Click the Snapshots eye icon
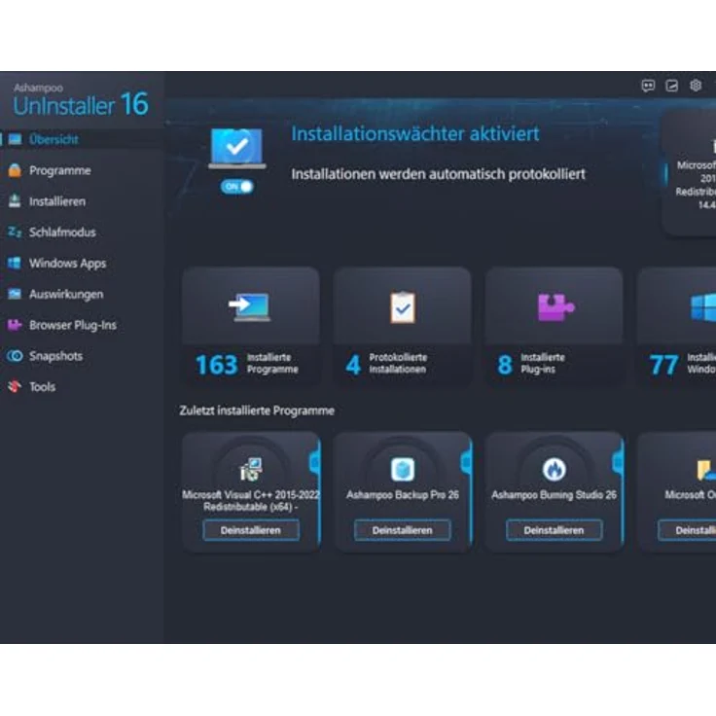The height and width of the screenshot is (716, 716). click(x=15, y=356)
